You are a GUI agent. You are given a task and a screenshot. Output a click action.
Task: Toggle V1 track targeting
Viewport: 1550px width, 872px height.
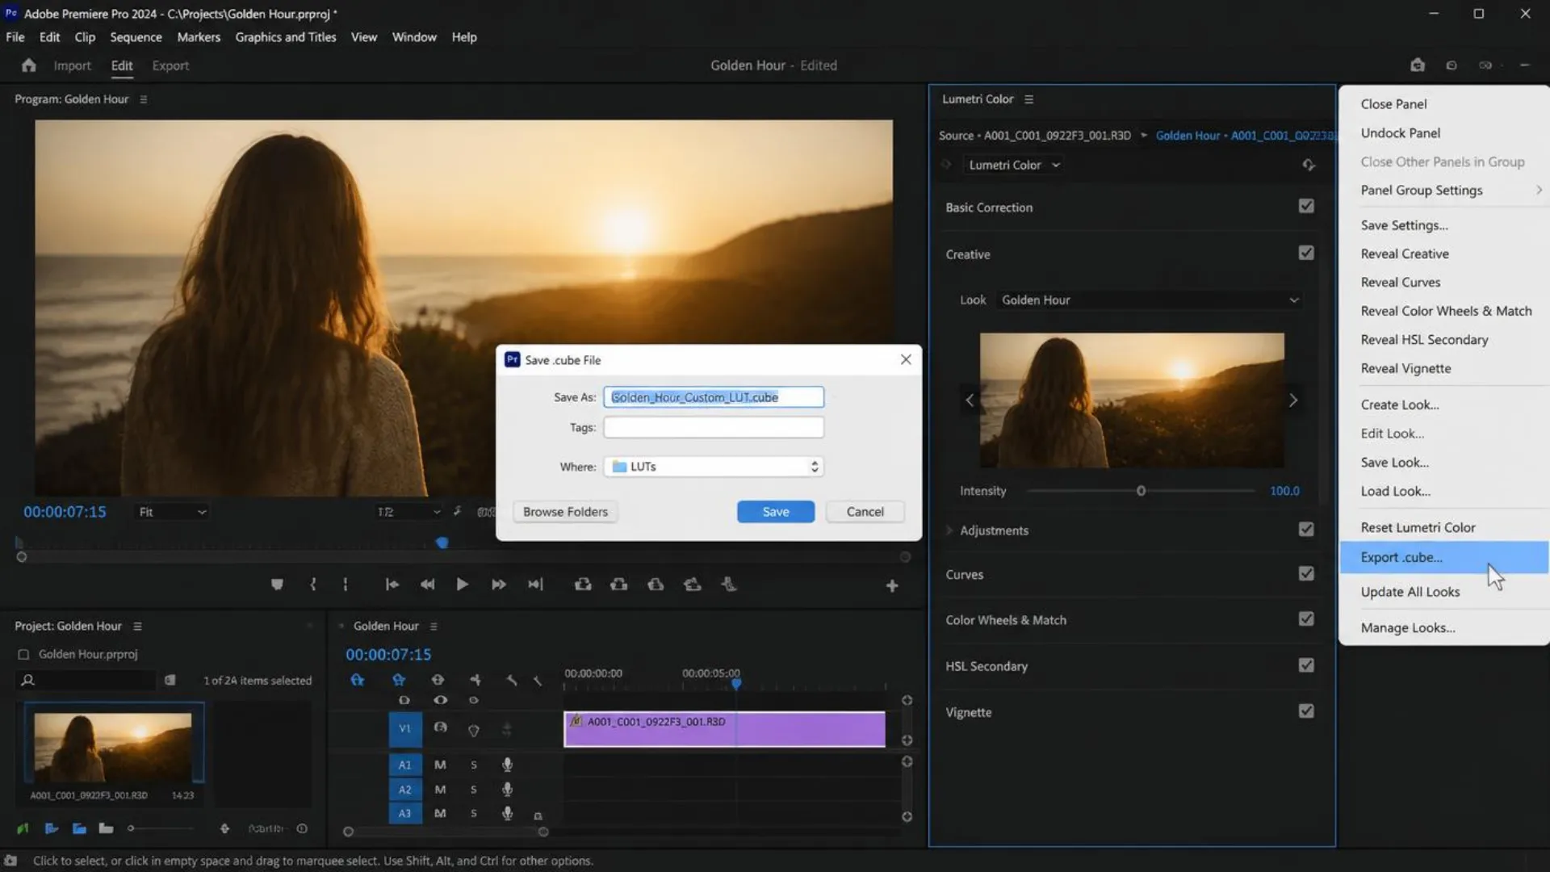[404, 729]
